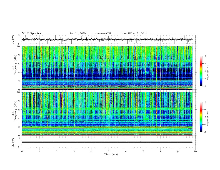This screenshot has width=220, height=170.
Task: Click the date 'Jan. 2 , 2020'
Action: (x=77, y=33)
